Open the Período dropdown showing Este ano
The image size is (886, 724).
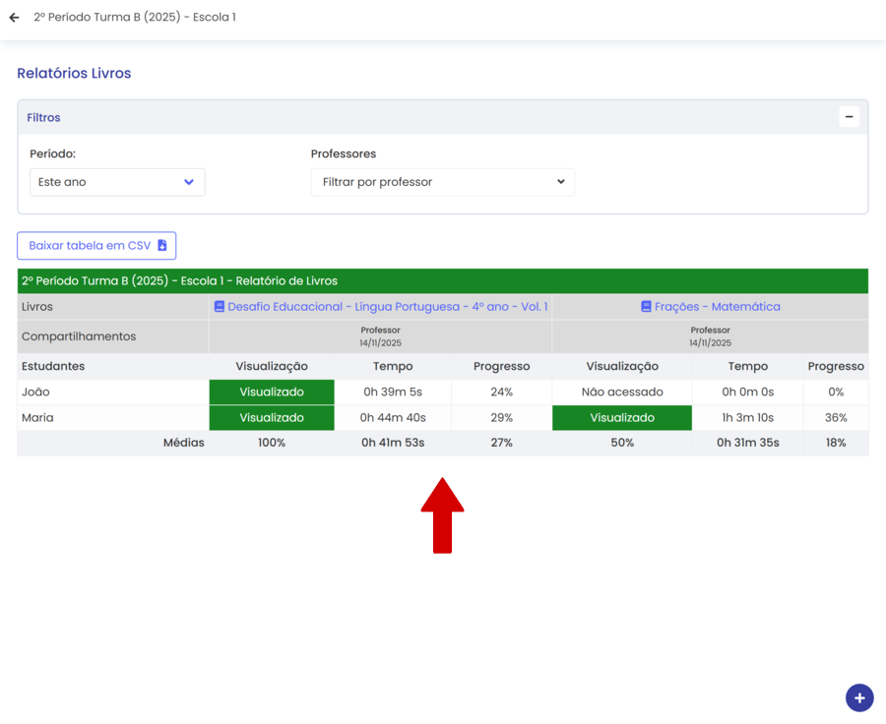click(116, 182)
